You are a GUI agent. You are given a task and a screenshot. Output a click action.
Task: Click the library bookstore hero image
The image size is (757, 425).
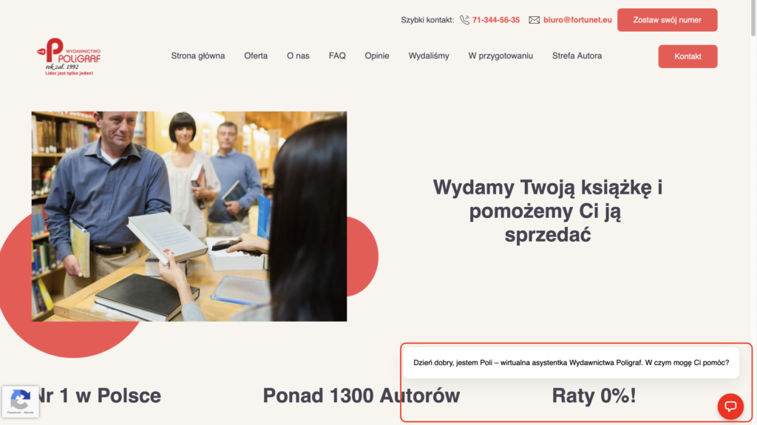[189, 217]
